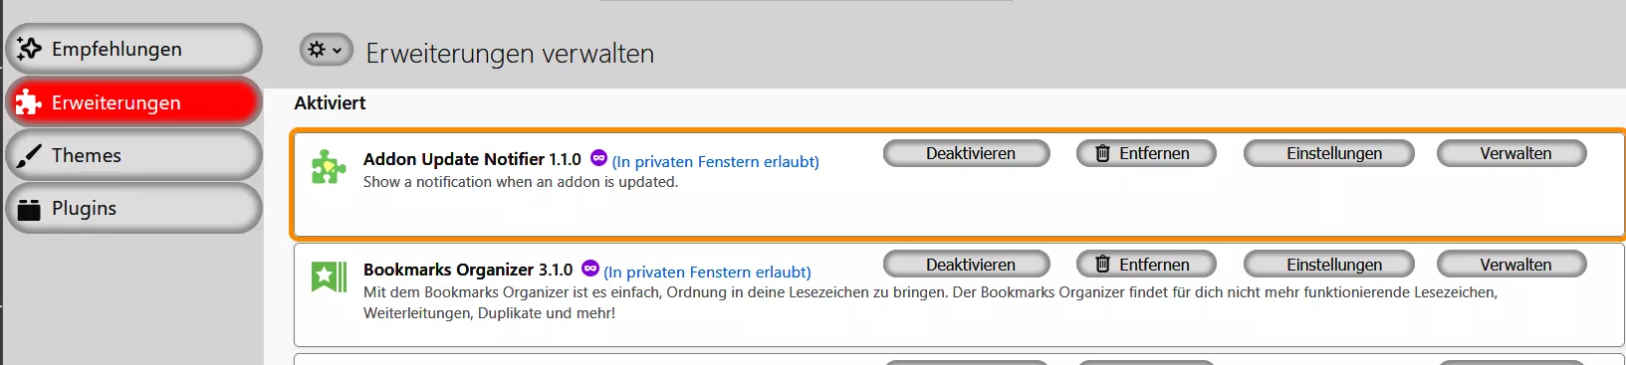Deactivate the Addon Update Notifier extension
The width and height of the screenshot is (1626, 365).
click(x=967, y=153)
